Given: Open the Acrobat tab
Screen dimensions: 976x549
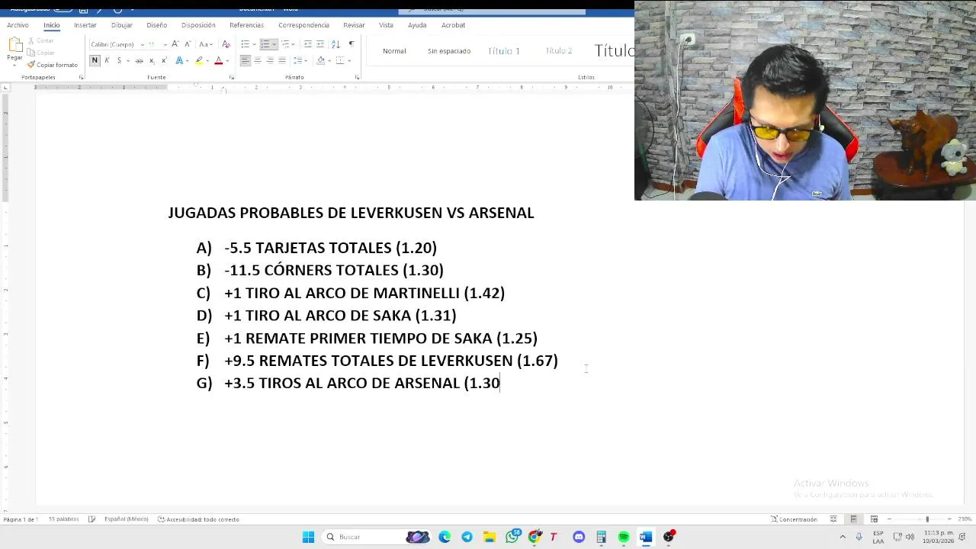Looking at the screenshot, I should point(453,25).
